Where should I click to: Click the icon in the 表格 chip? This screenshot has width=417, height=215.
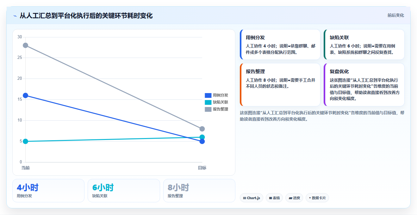click(271, 198)
